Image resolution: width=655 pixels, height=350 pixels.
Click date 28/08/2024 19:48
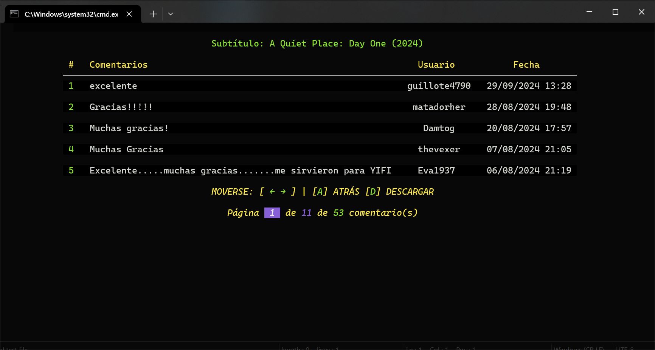529,107
